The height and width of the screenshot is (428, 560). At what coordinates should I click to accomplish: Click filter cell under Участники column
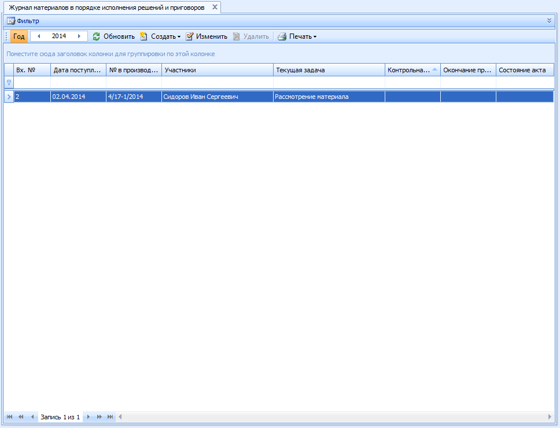pyautogui.click(x=218, y=83)
